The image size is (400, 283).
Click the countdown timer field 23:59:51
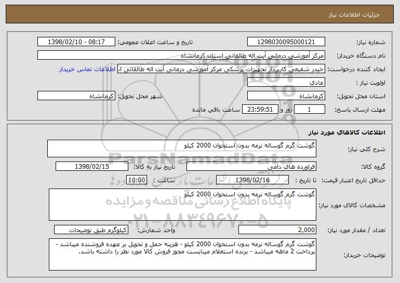click(260, 110)
